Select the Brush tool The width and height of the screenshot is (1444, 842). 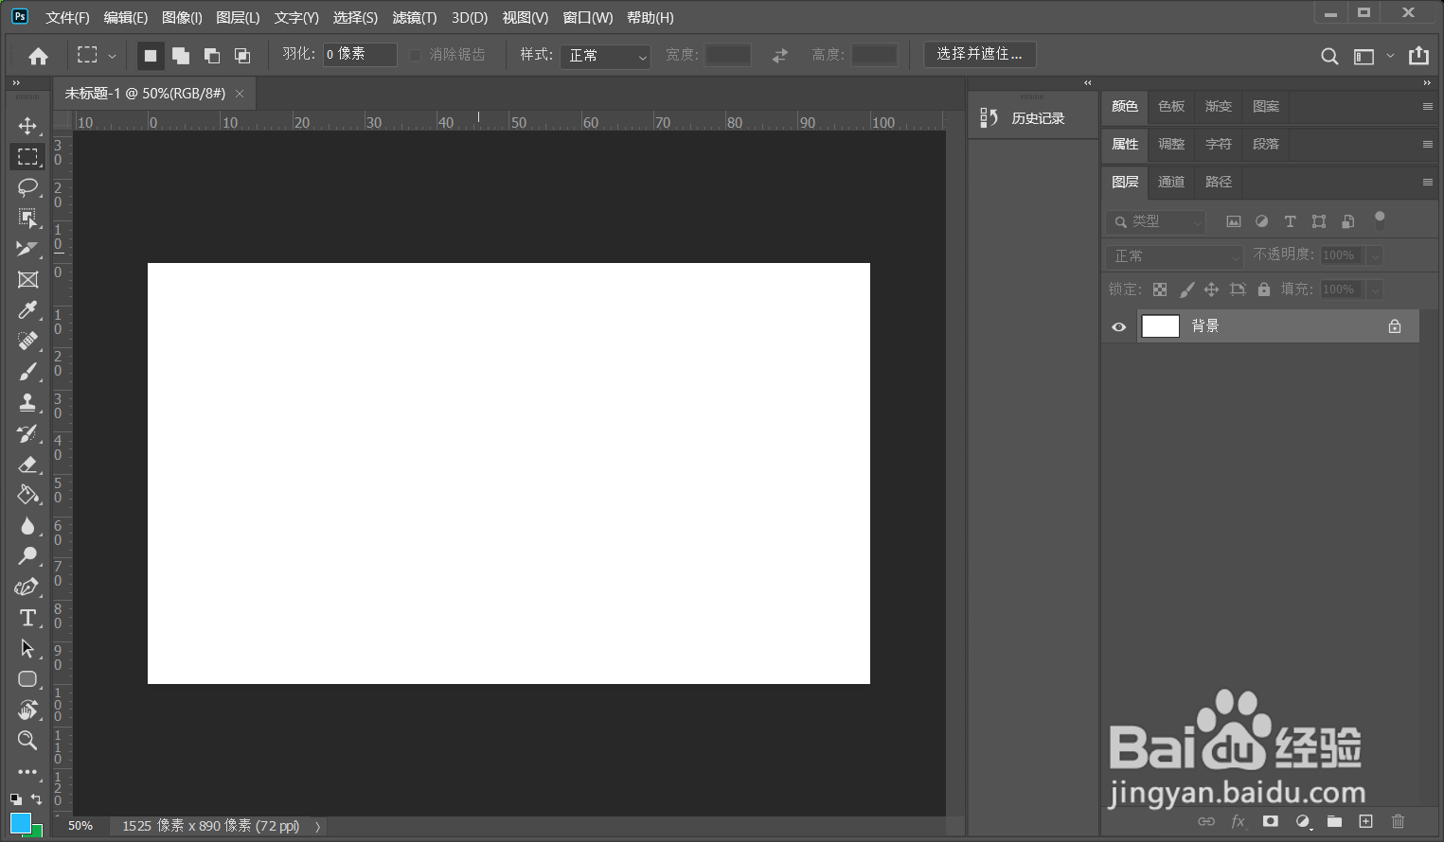point(27,372)
